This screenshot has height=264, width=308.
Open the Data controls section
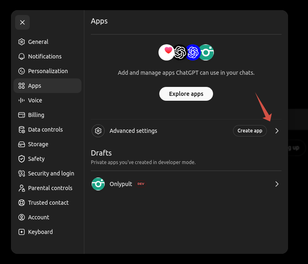point(47,130)
